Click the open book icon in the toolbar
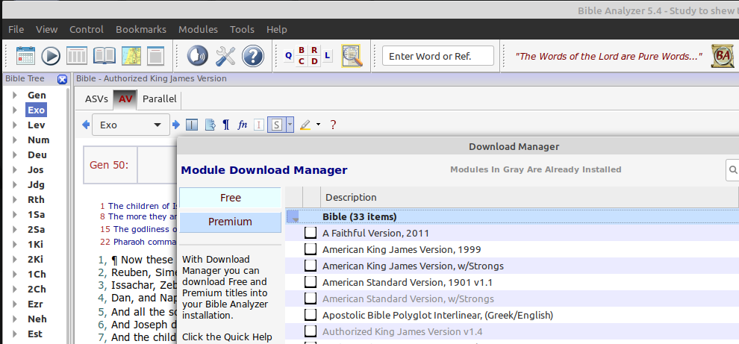 coord(105,56)
